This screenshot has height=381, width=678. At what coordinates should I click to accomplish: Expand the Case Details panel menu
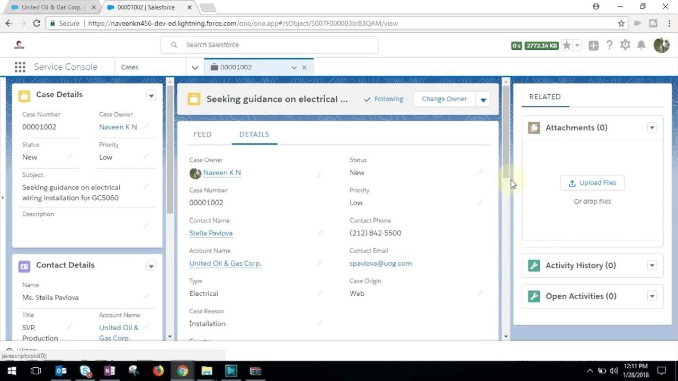click(x=151, y=96)
